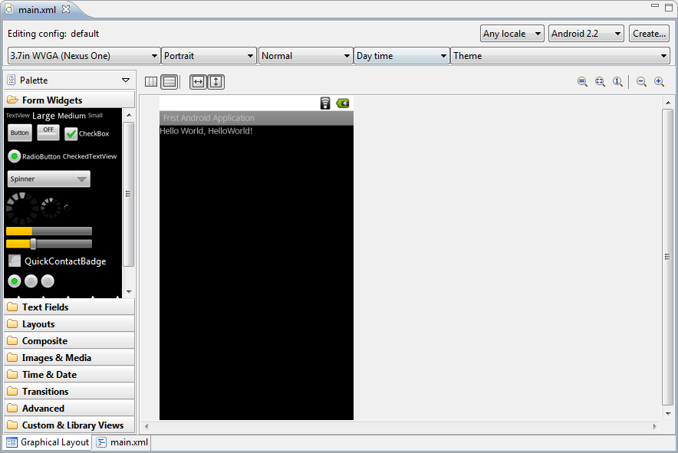The image size is (678, 453).
Task: Expand the Time & Date palette category
Action: pyautogui.click(x=69, y=374)
